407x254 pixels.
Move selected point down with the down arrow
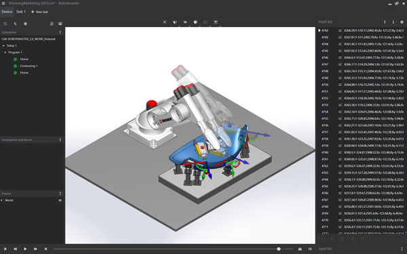point(393,22)
